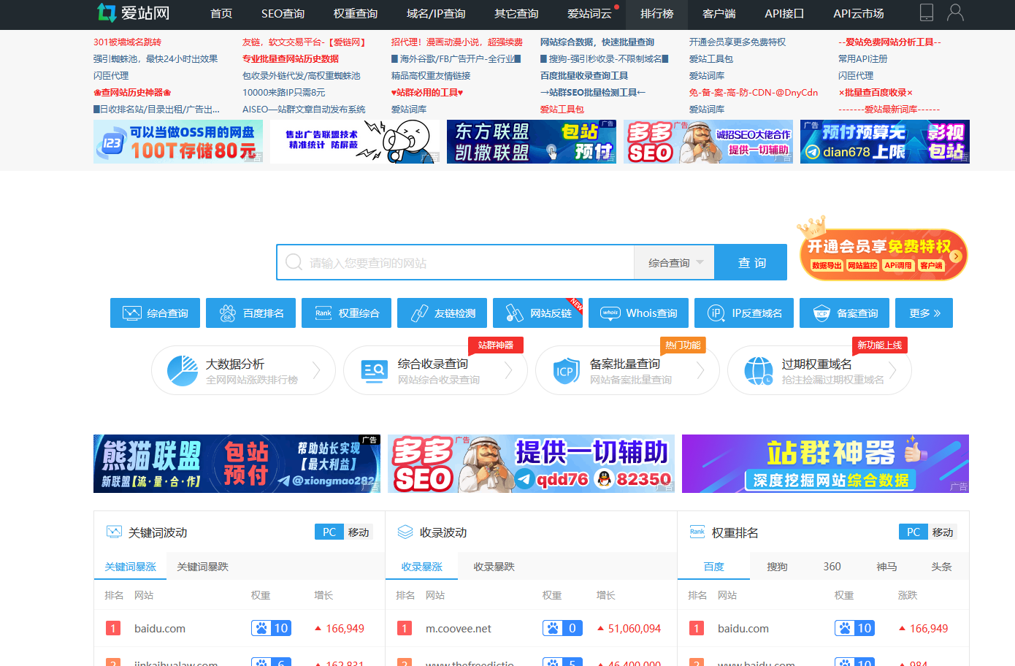The width and height of the screenshot is (1015, 666).
Task: Select the 收录暴跌 tab
Action: (x=494, y=567)
